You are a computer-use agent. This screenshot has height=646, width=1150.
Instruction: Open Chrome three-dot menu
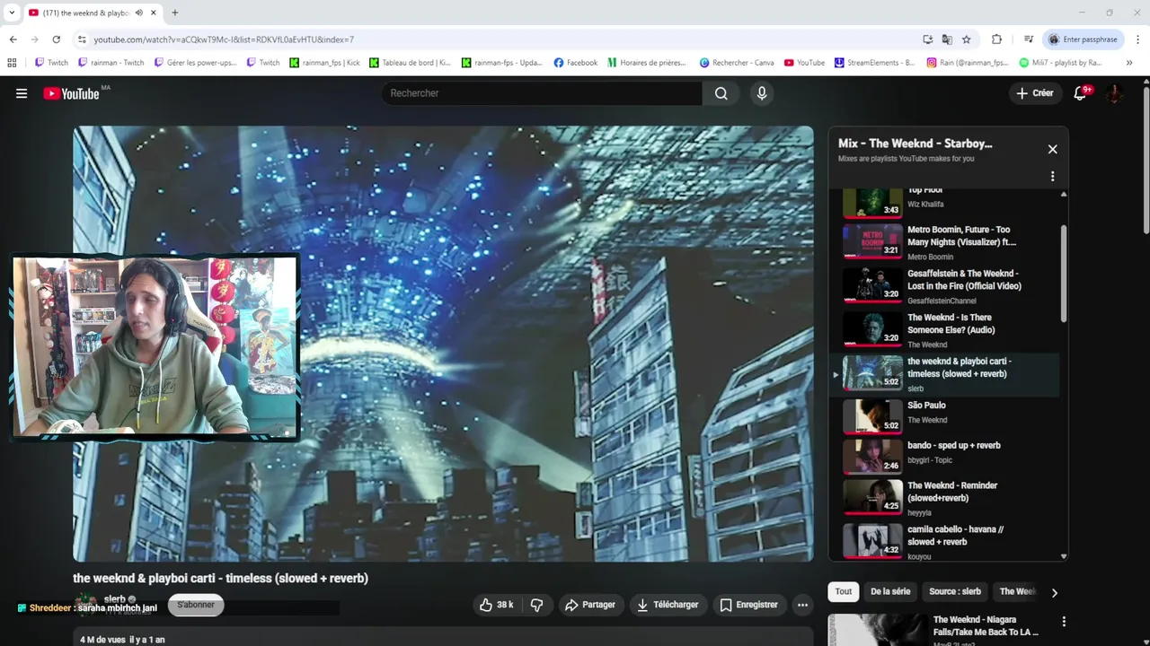coord(1138,39)
